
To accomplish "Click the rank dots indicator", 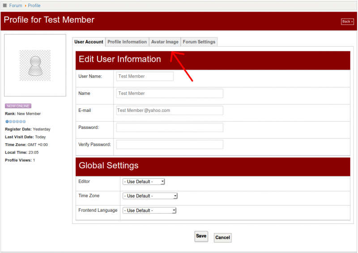I will pos(16,121).
